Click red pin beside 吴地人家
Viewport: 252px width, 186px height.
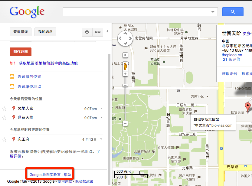coord(14,108)
